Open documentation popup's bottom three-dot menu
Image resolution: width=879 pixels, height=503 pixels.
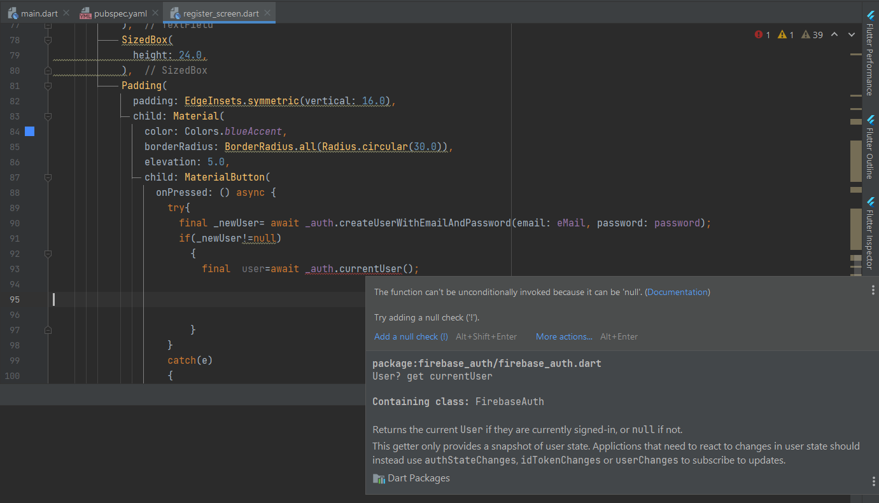click(873, 481)
